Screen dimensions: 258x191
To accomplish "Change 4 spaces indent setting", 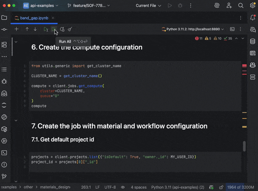I will click(x=139, y=187).
